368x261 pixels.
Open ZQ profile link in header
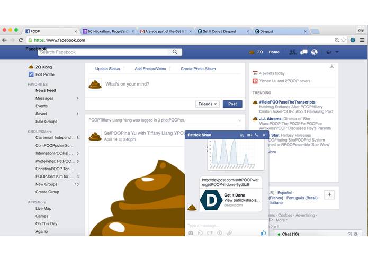(x=256, y=52)
